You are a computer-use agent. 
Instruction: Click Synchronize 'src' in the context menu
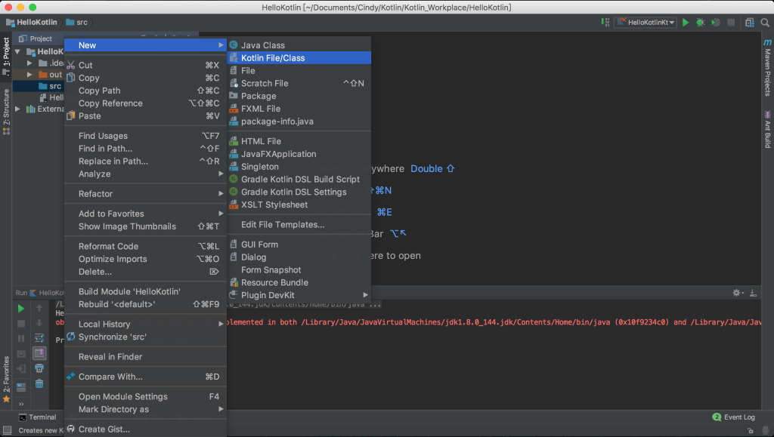click(145, 337)
